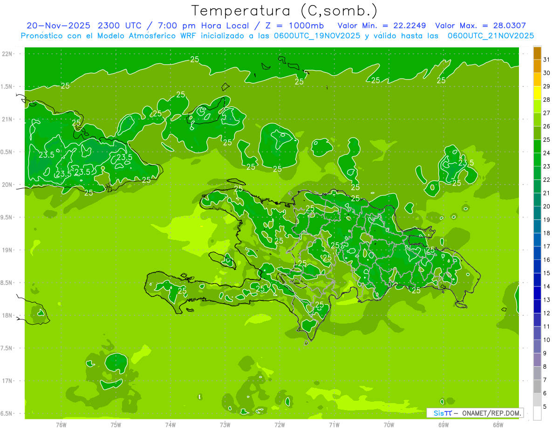This screenshot has width=559, height=431.
Task: Click the title "Temperatura (C,somb.)"
Action: coord(285,11)
